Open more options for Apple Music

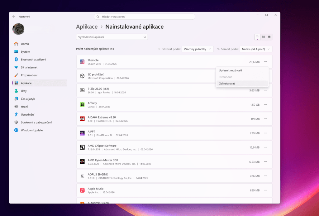tap(265, 190)
